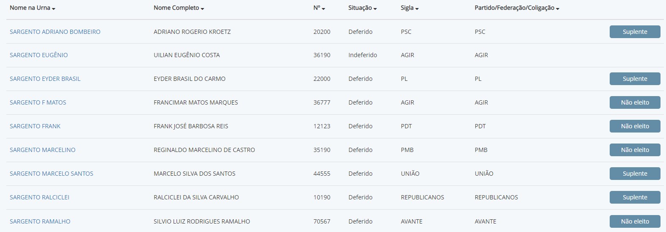666x232 pixels.
Task: Click Suplente button in Ralciclei row
Action: click(635, 197)
